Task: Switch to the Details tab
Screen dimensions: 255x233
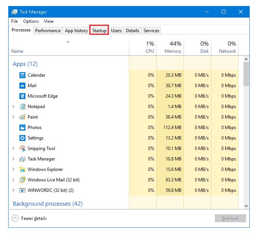Action: pos(132,31)
